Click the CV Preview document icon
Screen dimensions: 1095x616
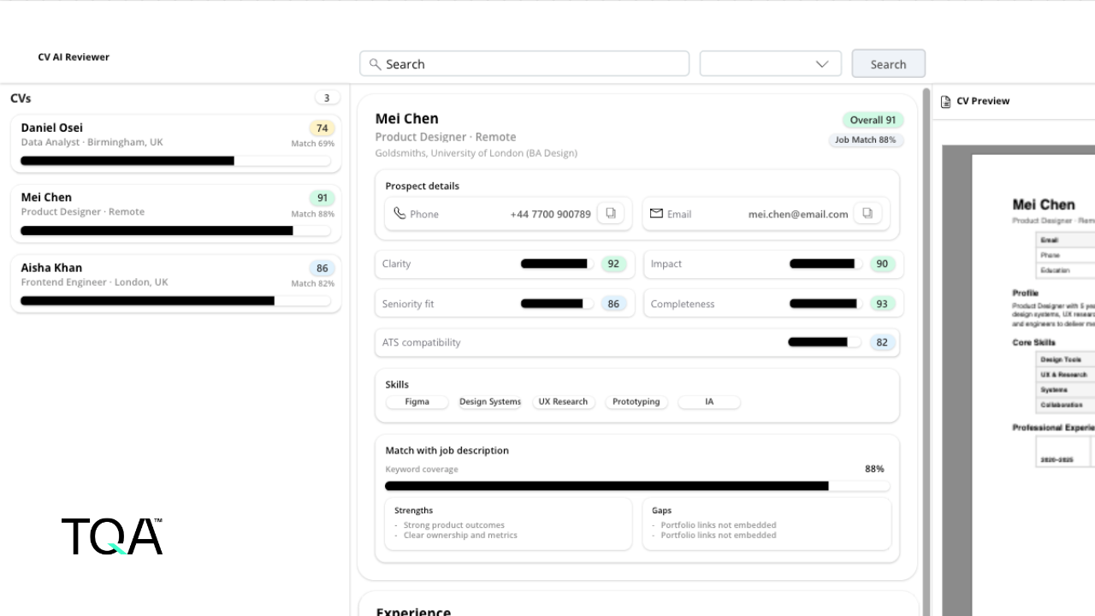point(945,102)
